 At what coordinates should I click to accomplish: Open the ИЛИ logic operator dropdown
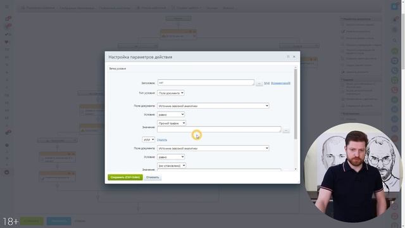(148, 139)
